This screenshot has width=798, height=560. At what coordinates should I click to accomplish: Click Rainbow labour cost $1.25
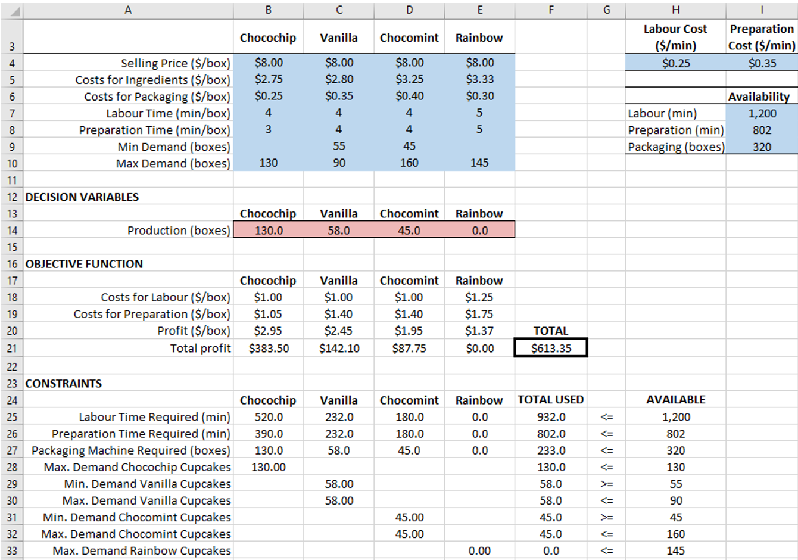click(480, 297)
